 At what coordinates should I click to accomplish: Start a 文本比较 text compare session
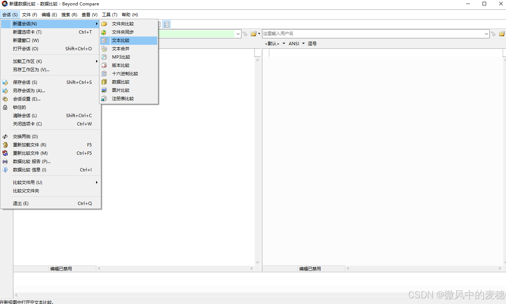(x=129, y=40)
